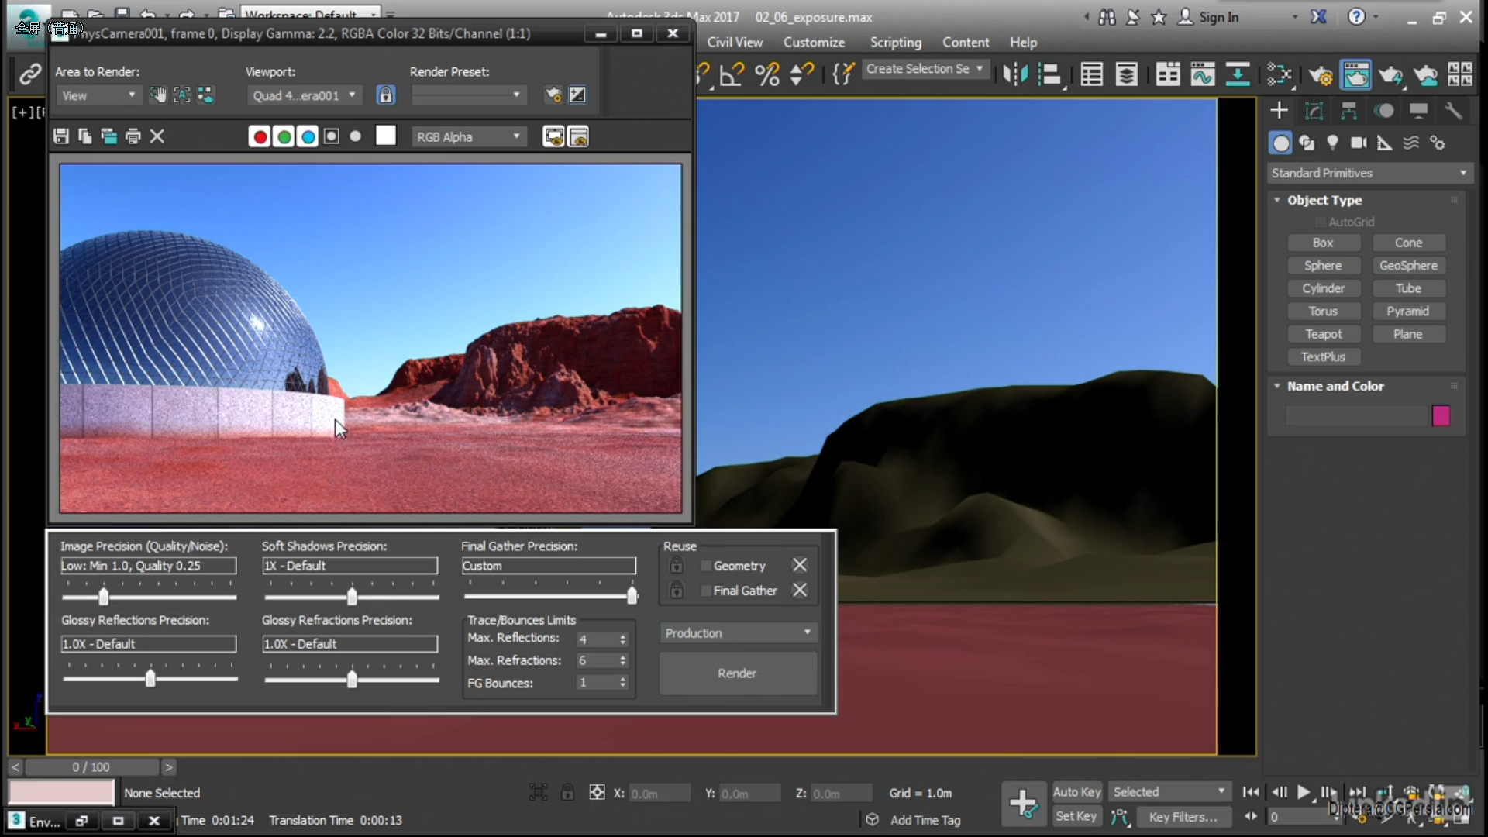1488x837 pixels.
Task: Toggle the Auto Key button
Action: point(1076,792)
